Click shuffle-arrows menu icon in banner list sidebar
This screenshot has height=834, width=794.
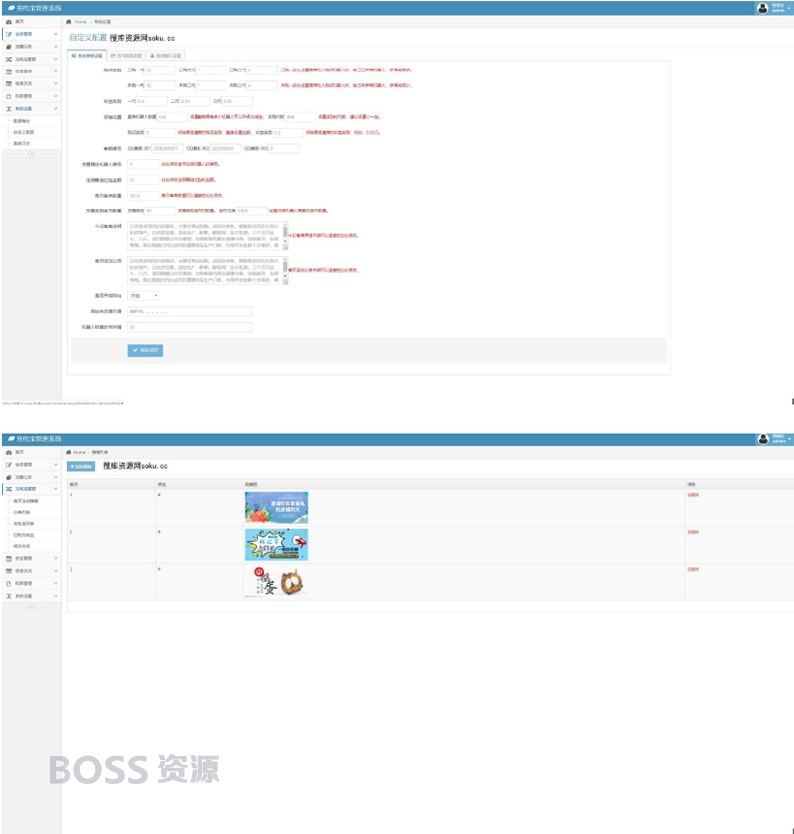(9, 488)
